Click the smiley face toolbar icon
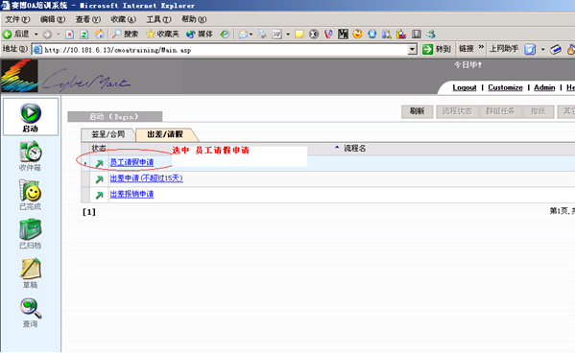This screenshot has width=575, height=353. click(357, 35)
